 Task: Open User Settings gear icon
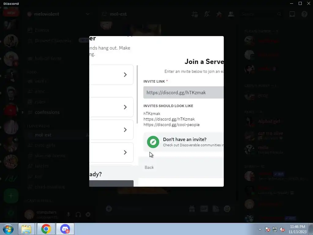click(x=88, y=214)
